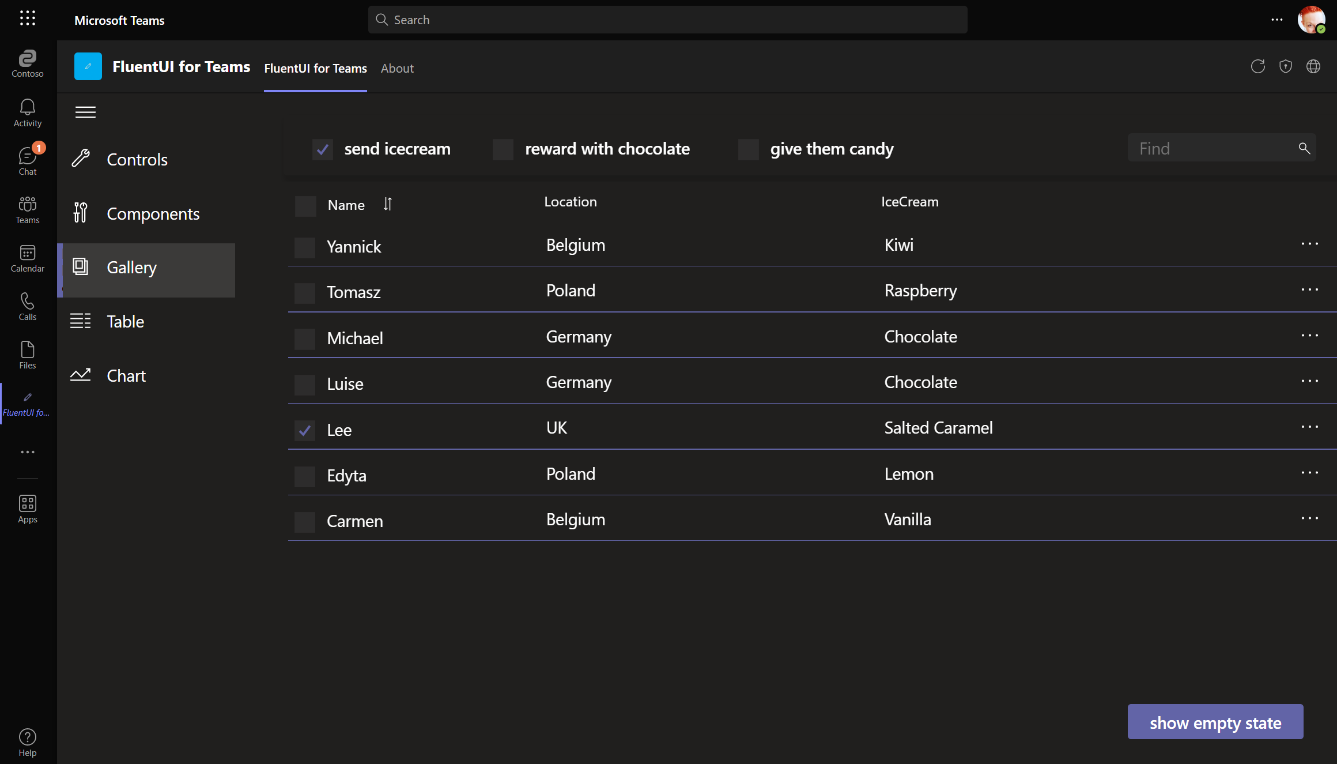Toggle the Lee row checkbox
The height and width of the screenshot is (764, 1337).
pyautogui.click(x=305, y=429)
